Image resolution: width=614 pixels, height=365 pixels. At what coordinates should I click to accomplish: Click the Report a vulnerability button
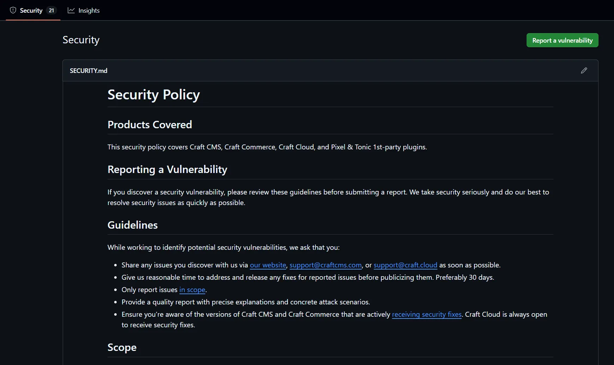[562, 40]
